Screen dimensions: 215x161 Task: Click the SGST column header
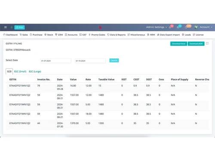(149, 79)
